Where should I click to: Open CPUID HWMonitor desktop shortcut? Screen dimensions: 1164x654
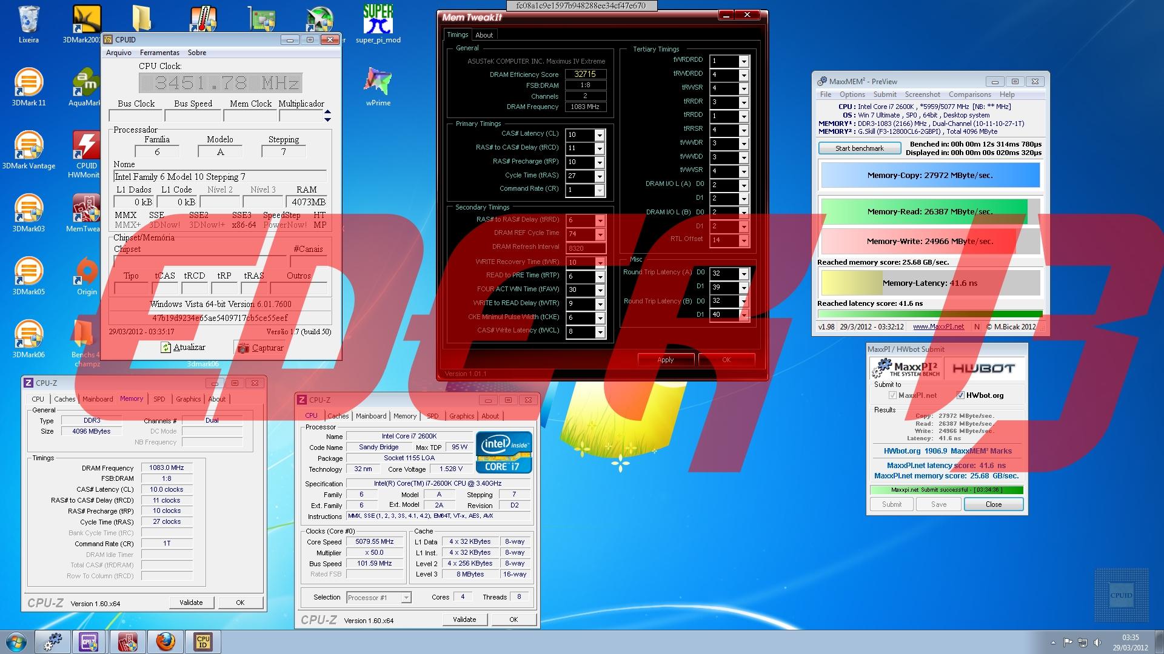[87, 155]
